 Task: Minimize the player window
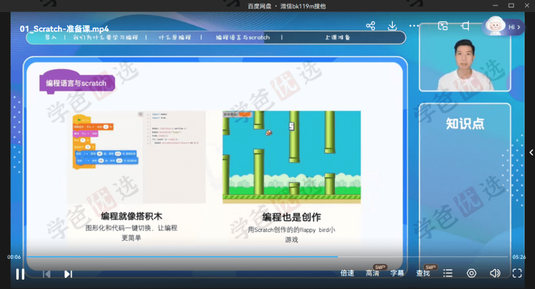tap(495, 5)
